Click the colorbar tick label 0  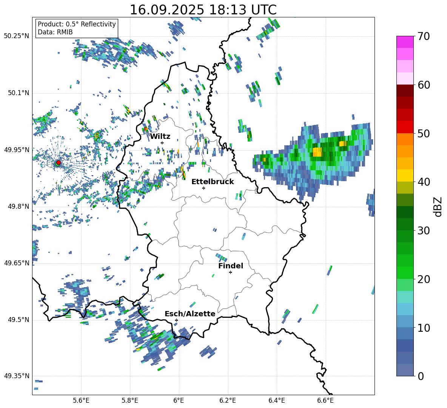(x=421, y=376)
